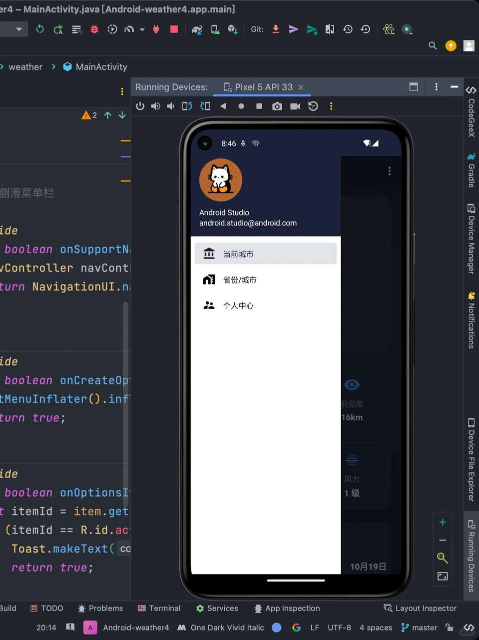Open Running Devices panel options menu
Image resolution: width=479 pixels, height=640 pixels.
click(436, 86)
